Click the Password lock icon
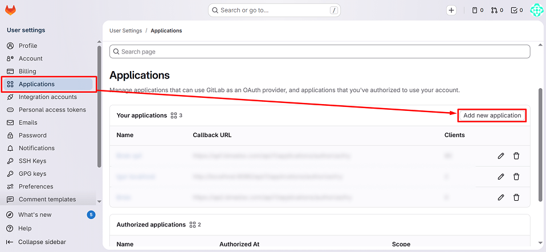The image size is (546, 252). click(x=10, y=135)
